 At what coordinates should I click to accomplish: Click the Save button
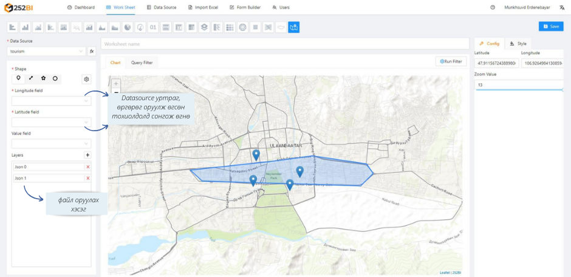click(550, 27)
